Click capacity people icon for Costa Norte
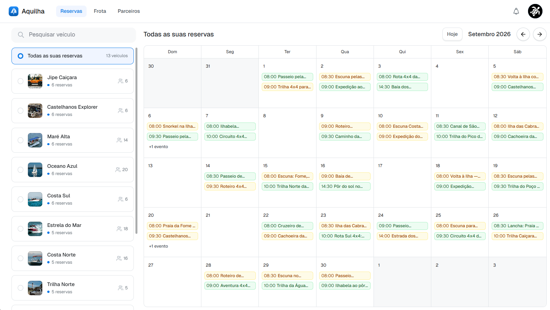The height and width of the screenshot is (310, 550). tap(119, 258)
